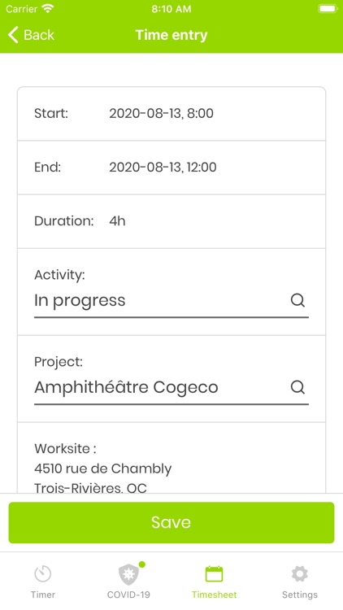
Task: Change the Duration value 4h
Action: (x=117, y=221)
